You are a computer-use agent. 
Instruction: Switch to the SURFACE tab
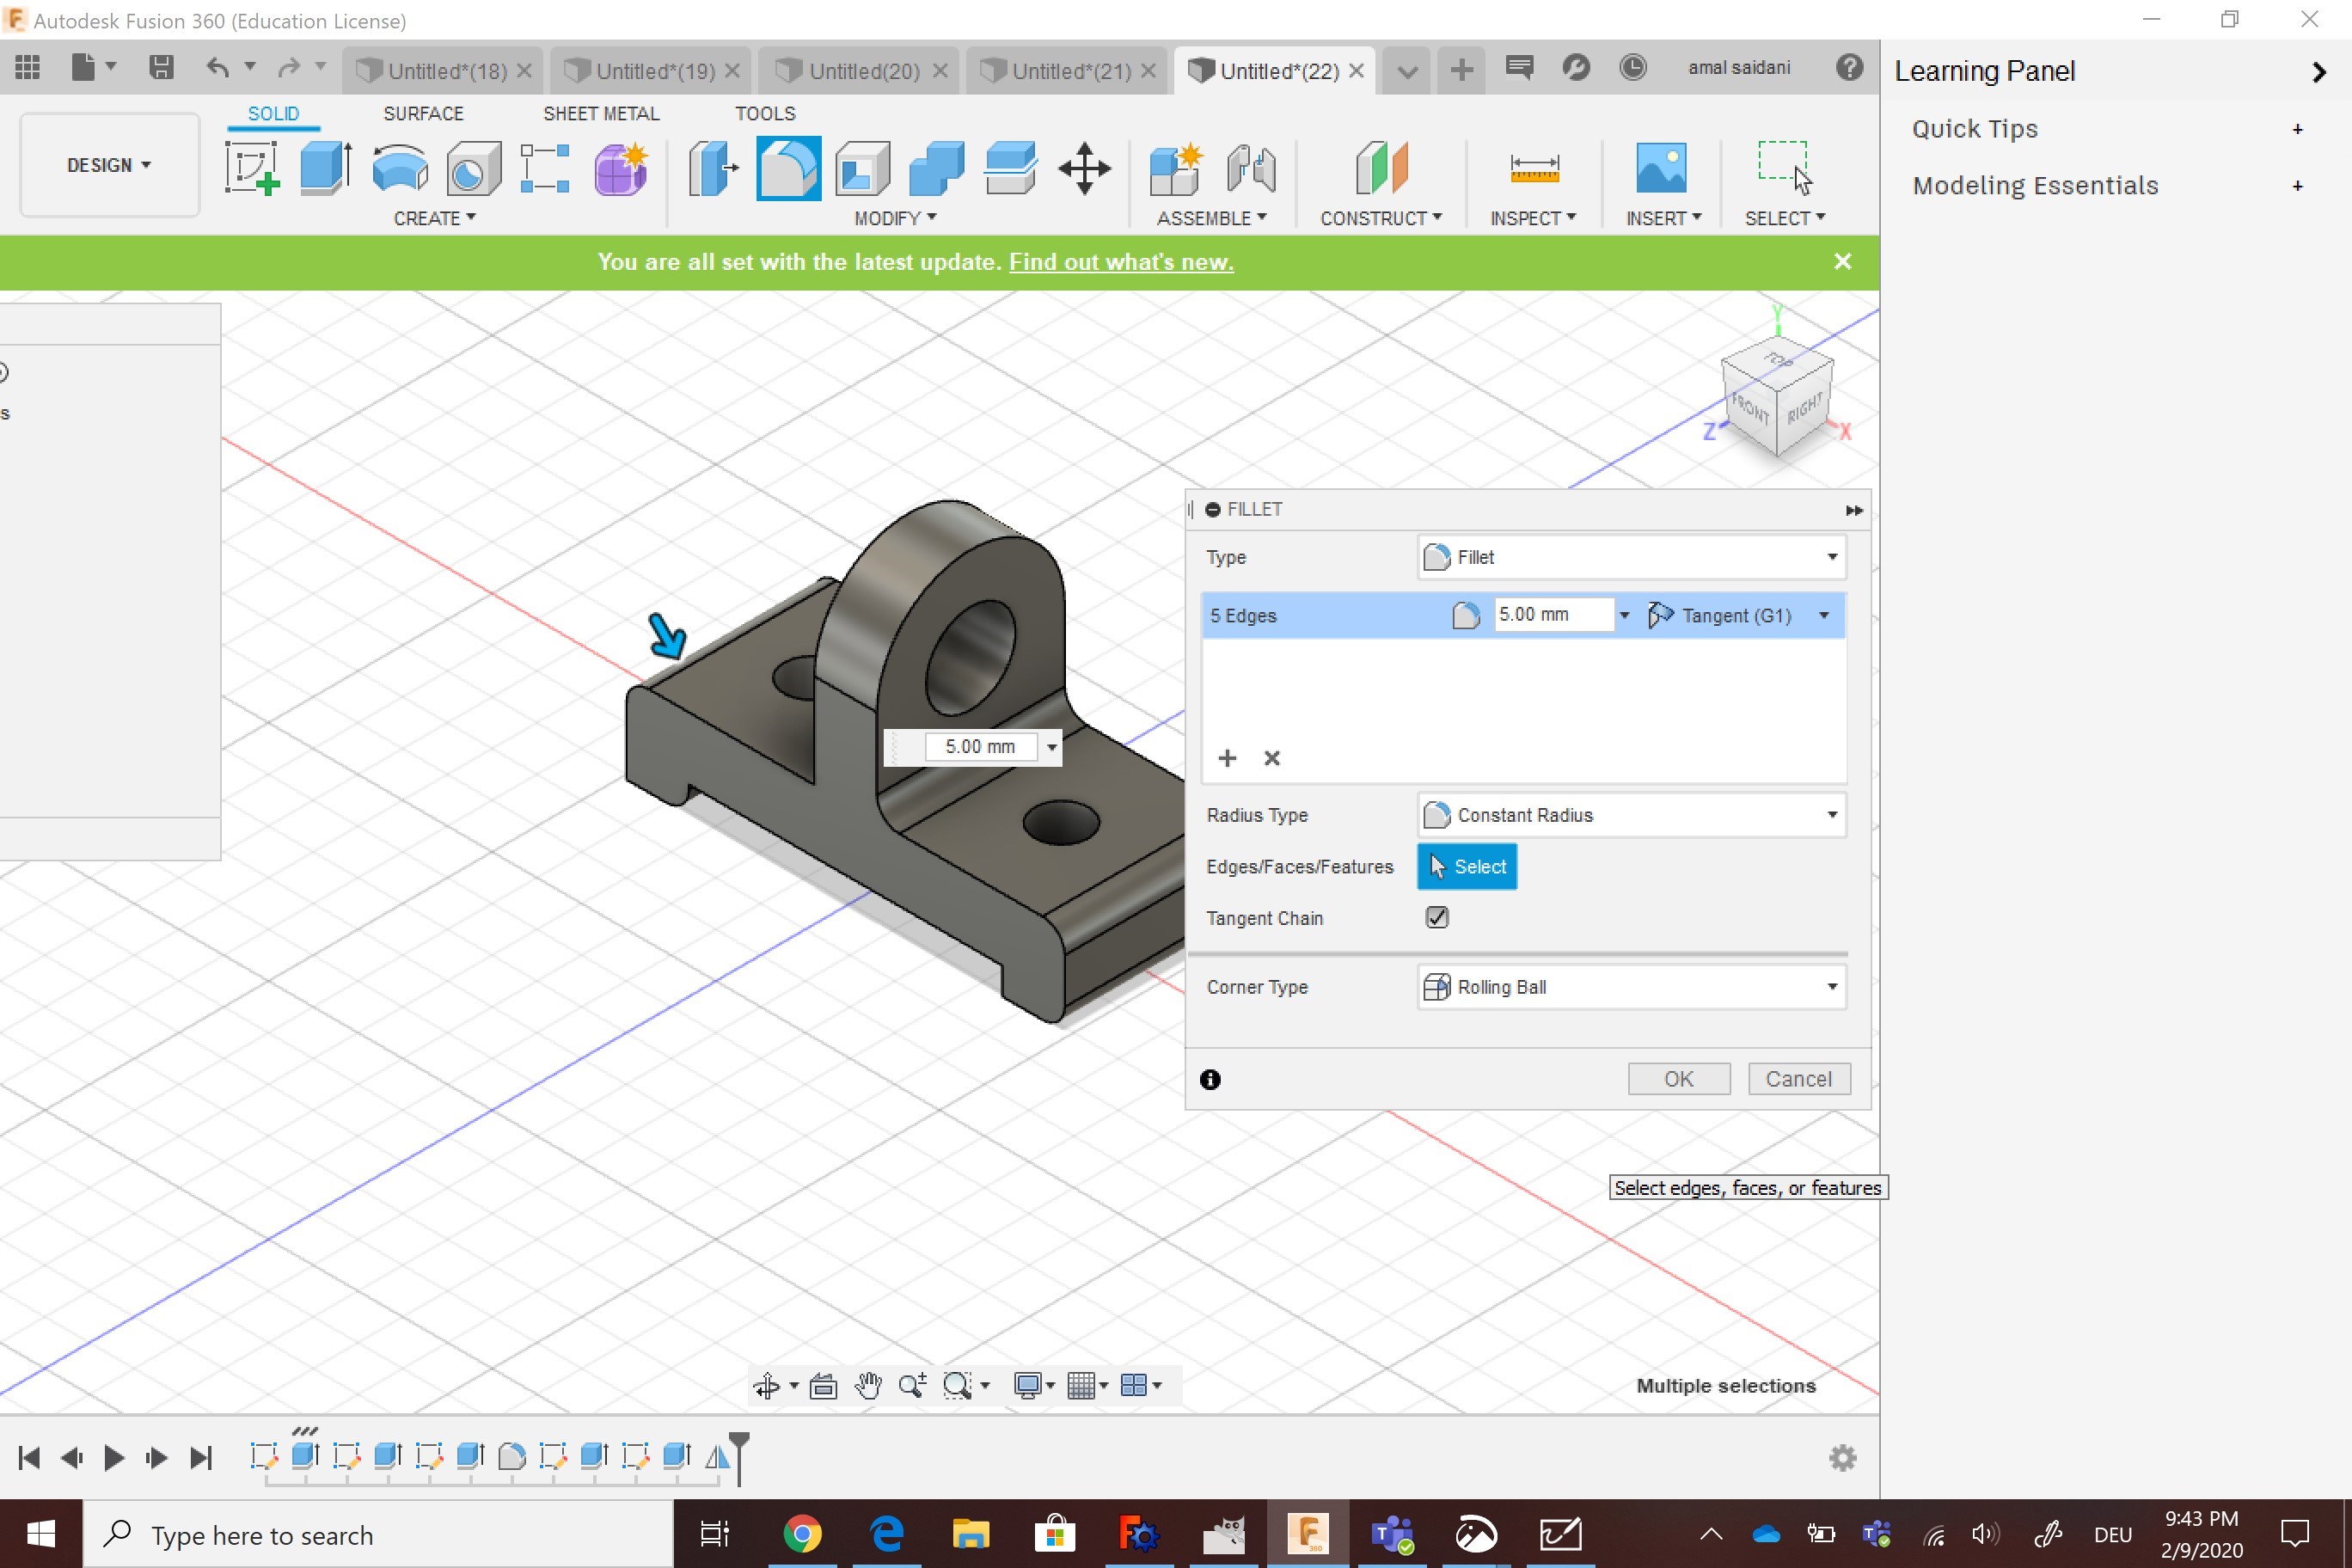423,113
